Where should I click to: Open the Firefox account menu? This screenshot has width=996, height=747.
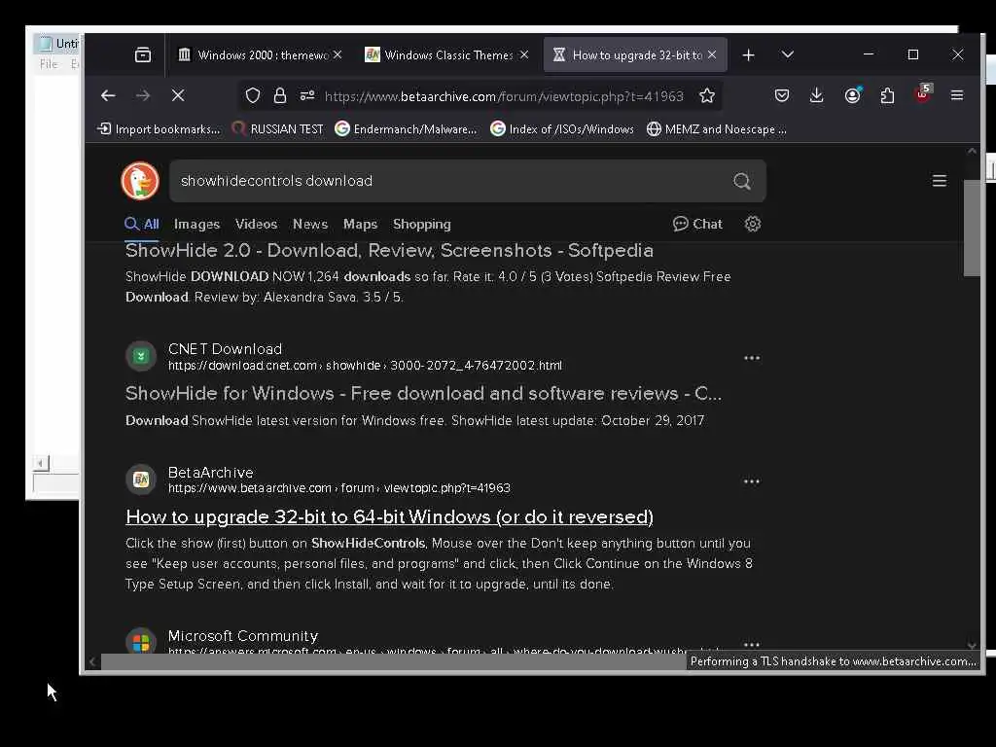click(852, 95)
